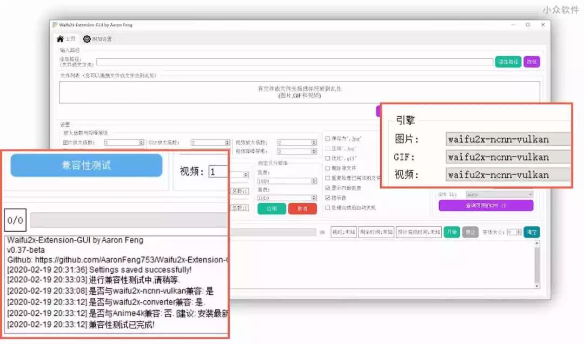The image size is (584, 344).
Task: Enable the 保存为 ".jpg" checkbox
Action: (328, 139)
